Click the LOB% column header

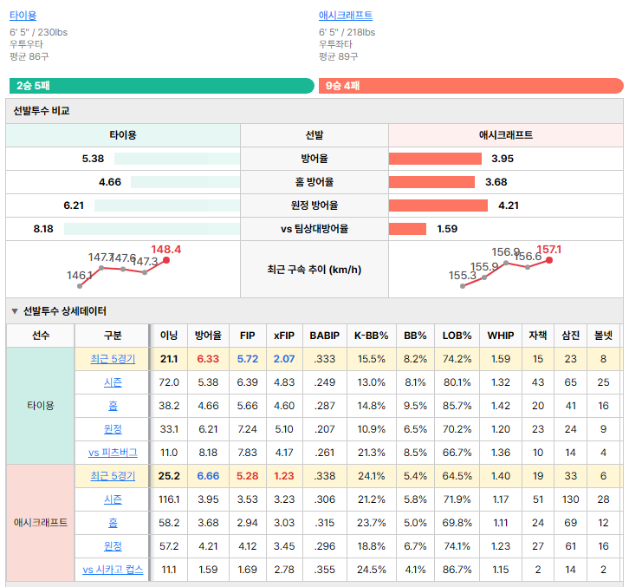(457, 336)
